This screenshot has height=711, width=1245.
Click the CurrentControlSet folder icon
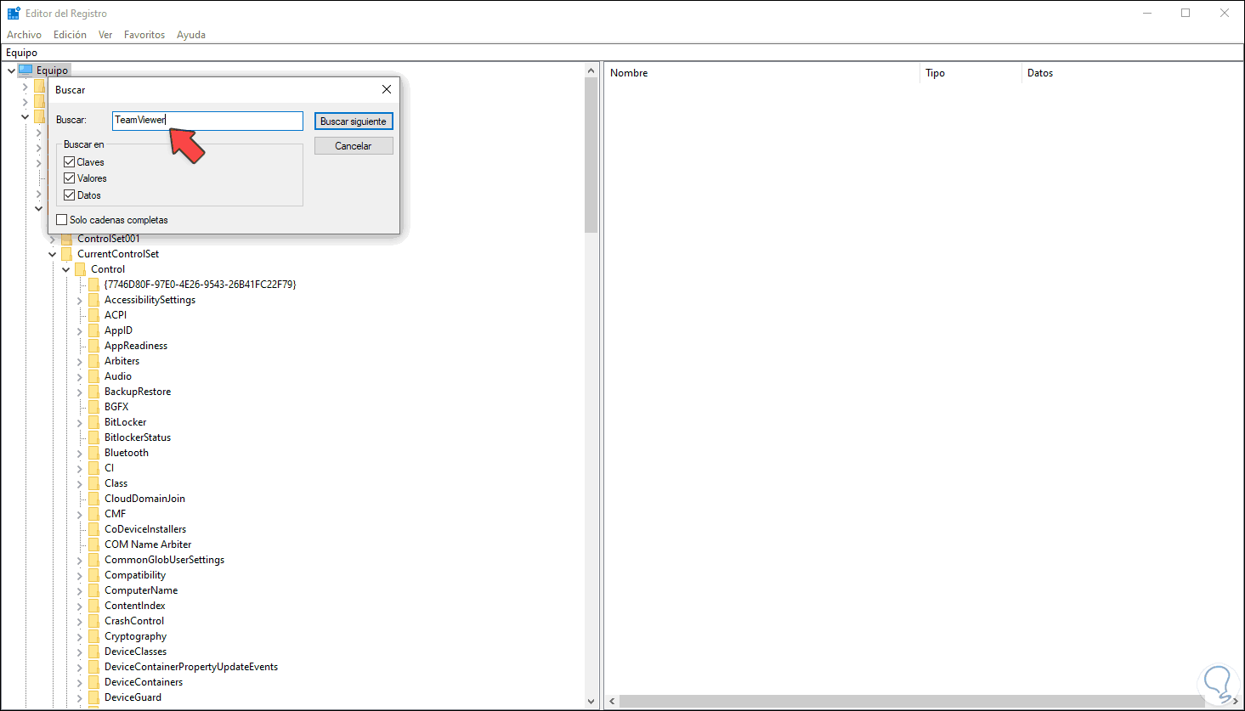tap(67, 254)
